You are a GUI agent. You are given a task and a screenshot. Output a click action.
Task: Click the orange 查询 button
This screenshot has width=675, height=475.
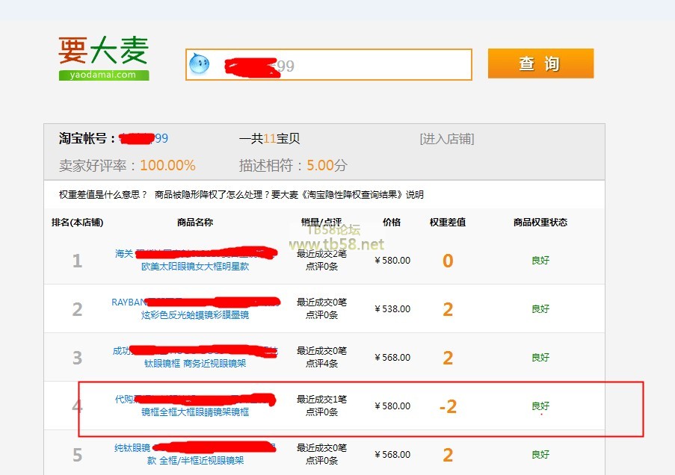click(x=540, y=63)
